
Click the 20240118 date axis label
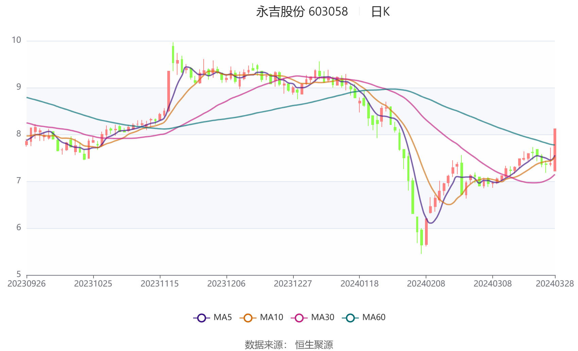359,284
